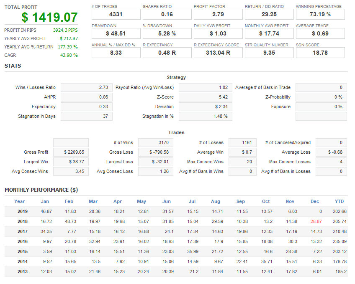Click the Deviation field $ 2.34
This screenshot has width=355, height=284.
click(x=206, y=106)
